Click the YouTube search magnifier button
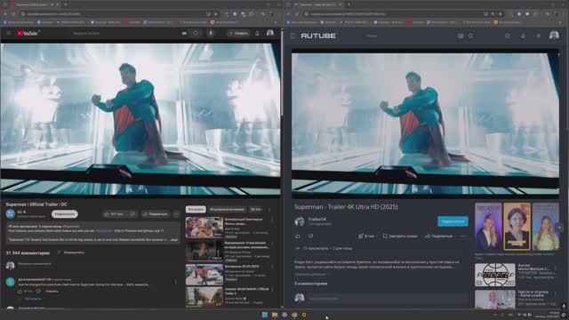The height and width of the screenshot is (320, 569). pyautogui.click(x=196, y=33)
